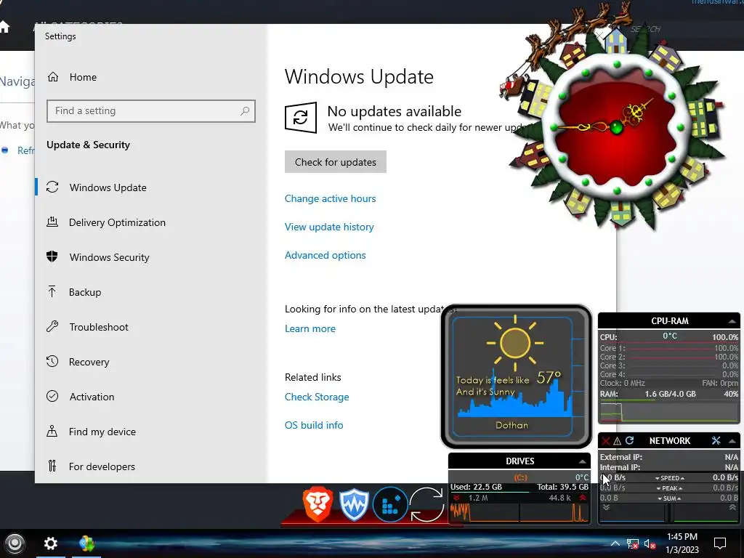
Task: Click the NETWORK upload double-chevron icon
Action: (732, 508)
